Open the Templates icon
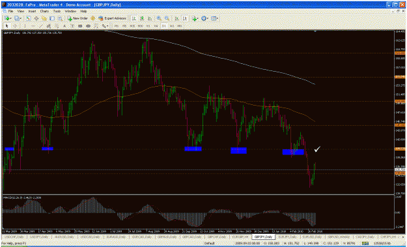Viewport: 407px width, 247px height. tap(214, 18)
